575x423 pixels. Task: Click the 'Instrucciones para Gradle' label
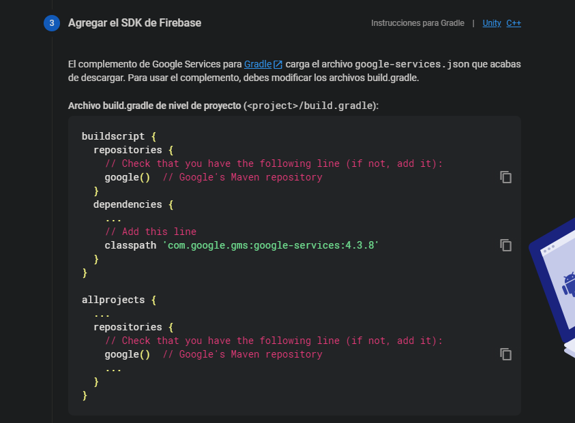pos(417,23)
